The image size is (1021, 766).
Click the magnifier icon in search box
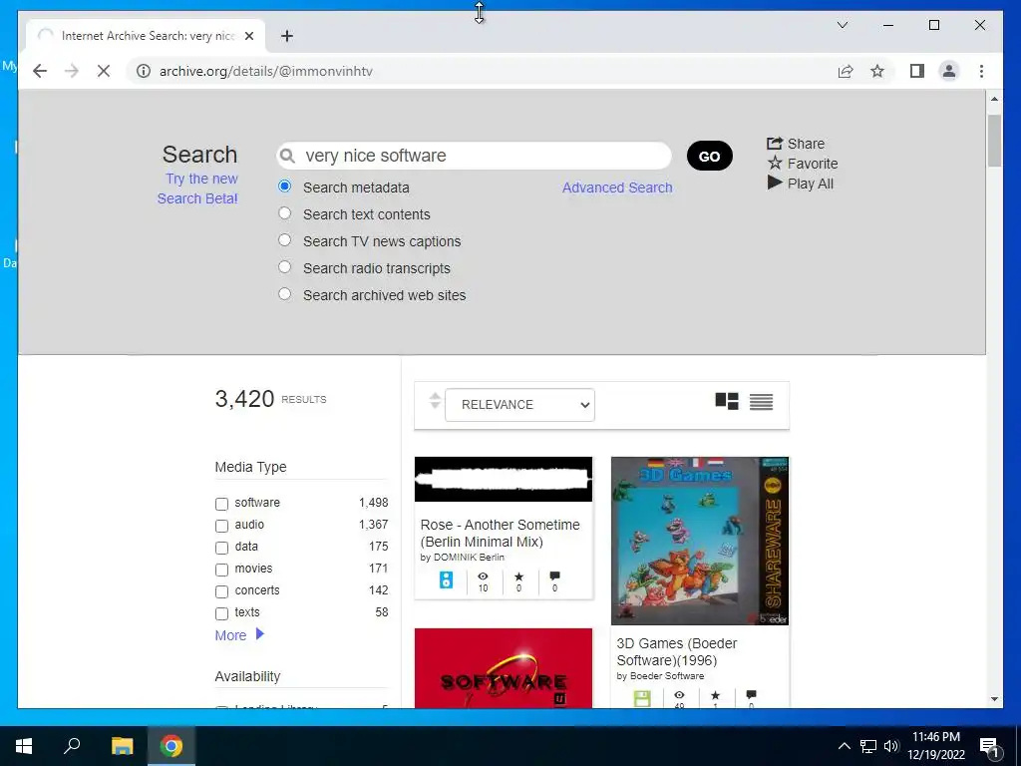(287, 156)
